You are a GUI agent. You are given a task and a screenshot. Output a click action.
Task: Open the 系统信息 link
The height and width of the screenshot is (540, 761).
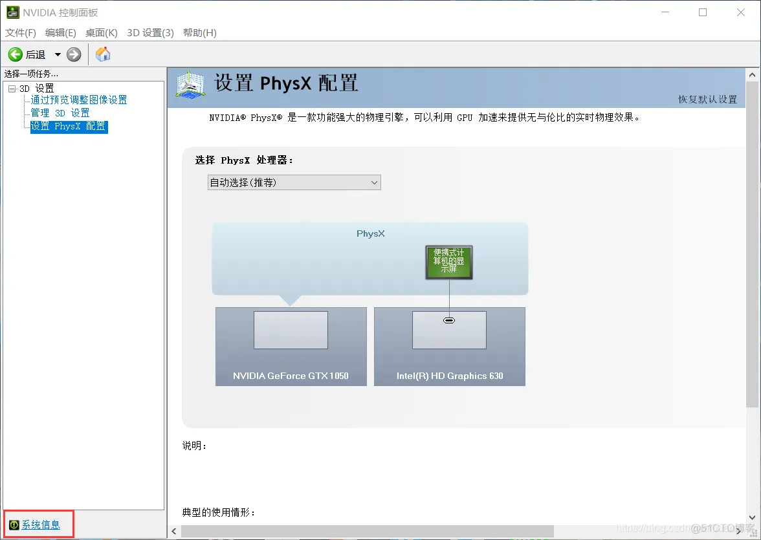[x=41, y=524]
